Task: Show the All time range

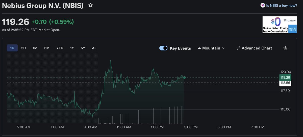Action: click(x=94, y=48)
